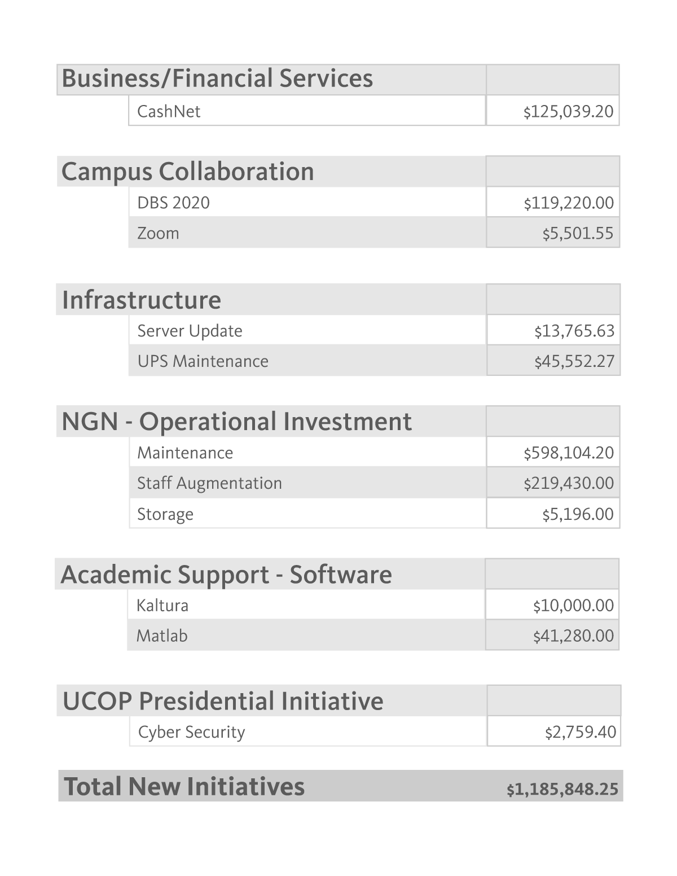Viewport: 677px width, 876px height.
Task: Click the DBS 2020 row label
Action: [173, 203]
